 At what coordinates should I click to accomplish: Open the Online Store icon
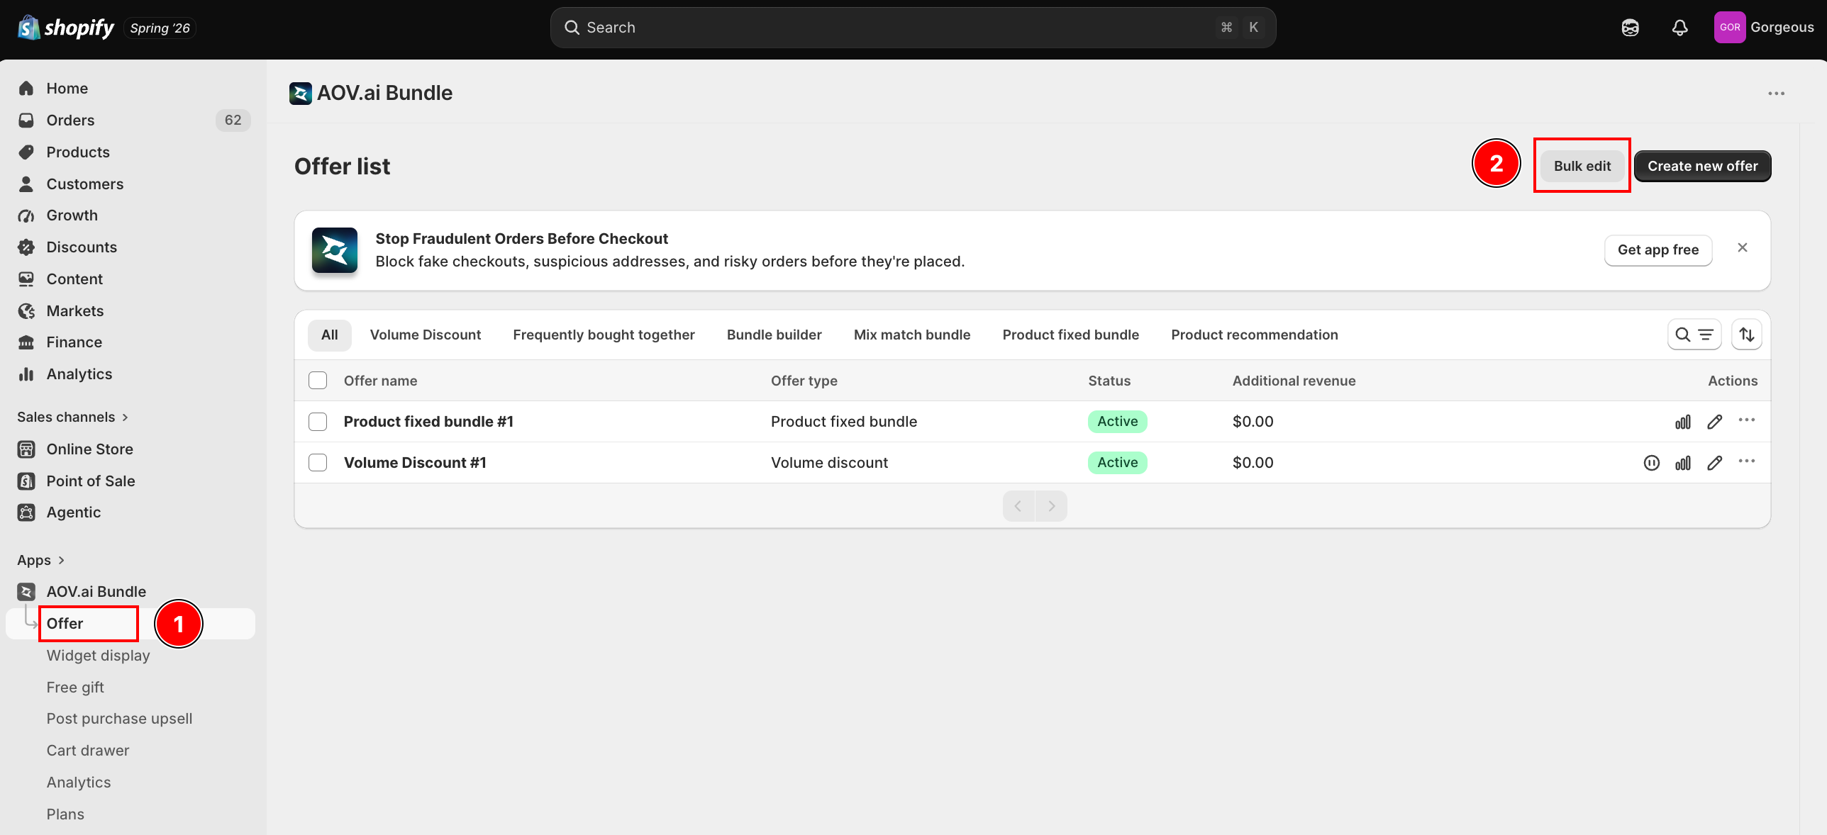coord(26,449)
